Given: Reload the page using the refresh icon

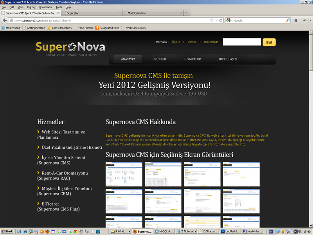Looking at the screenshot, I should [x=221, y=20].
